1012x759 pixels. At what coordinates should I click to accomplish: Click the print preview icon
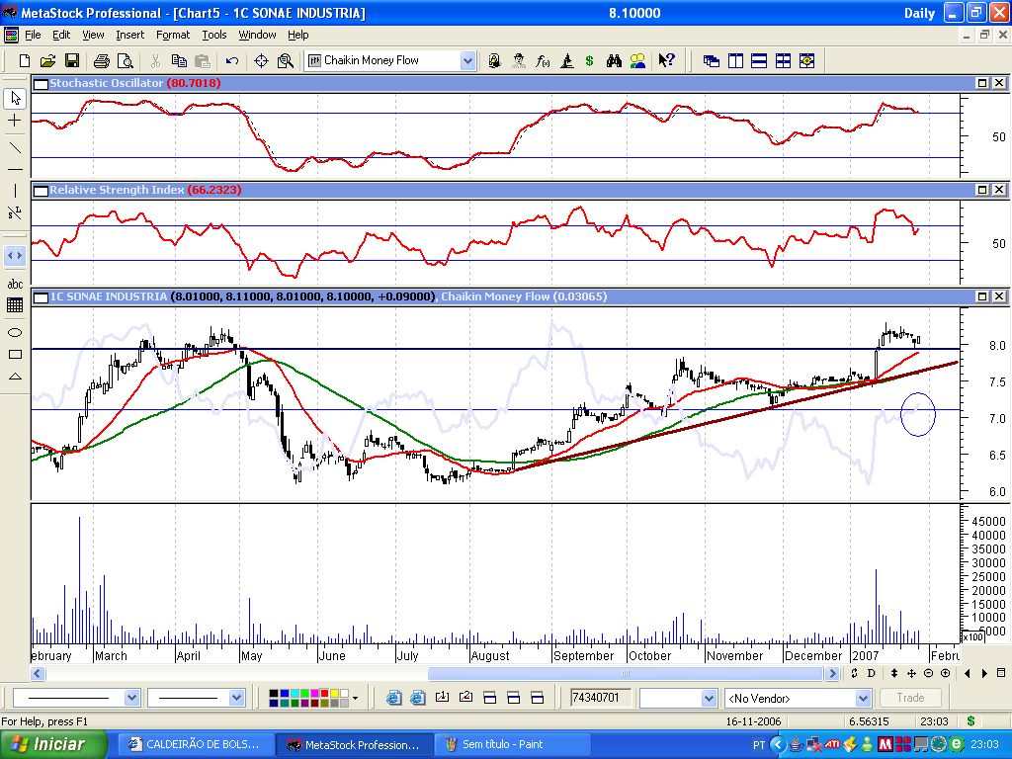[x=126, y=60]
